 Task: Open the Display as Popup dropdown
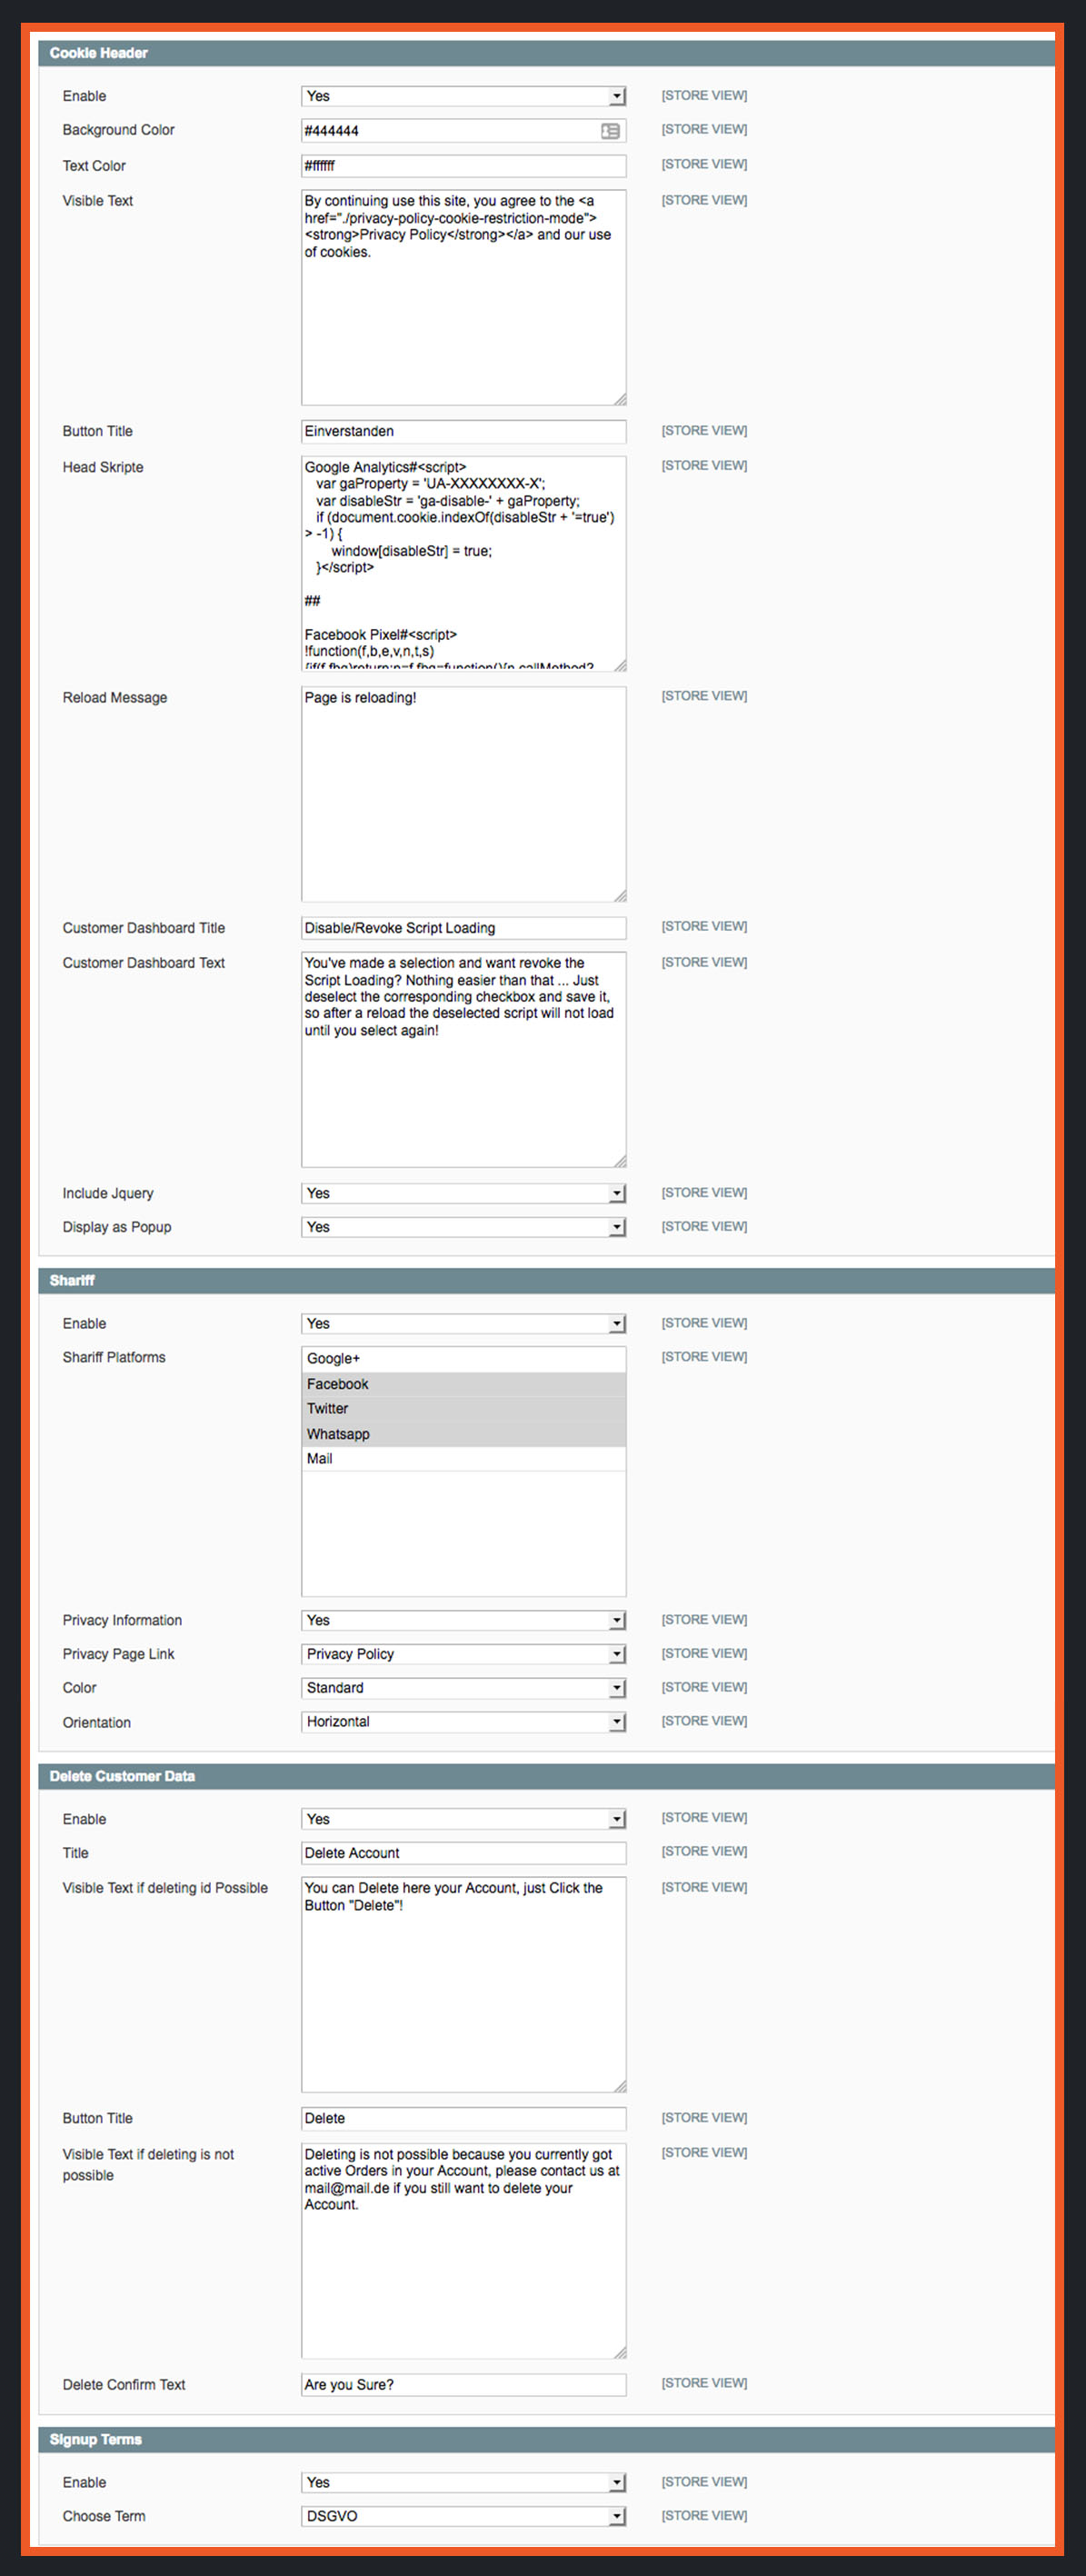pos(463,1227)
